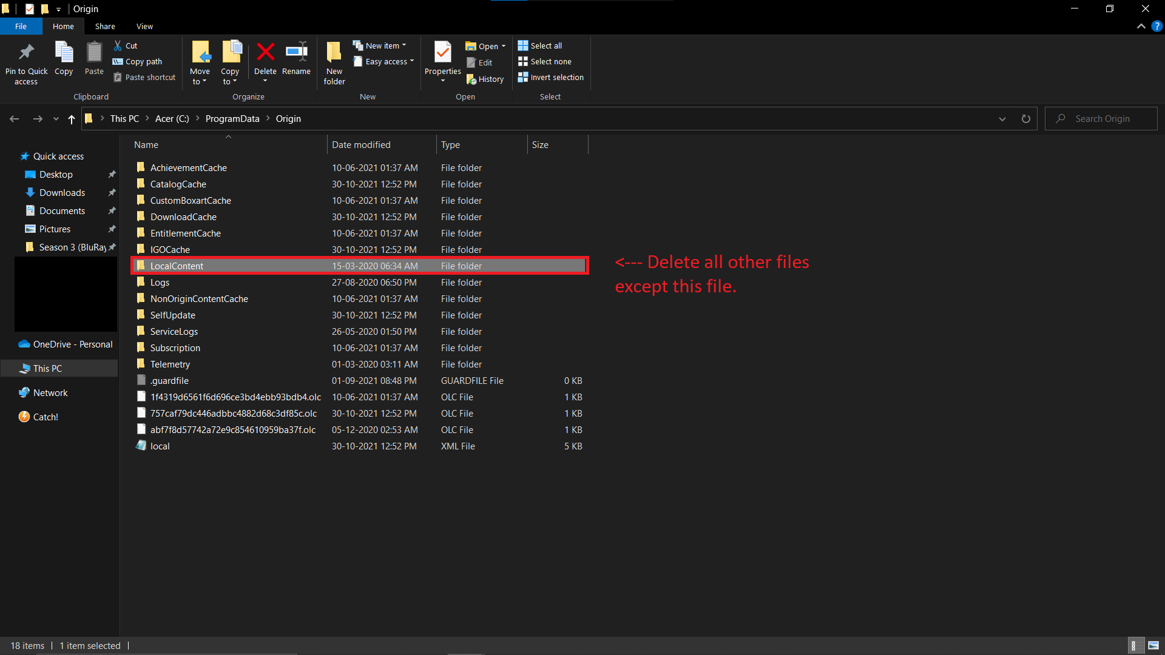Click inside the Search Origin box
This screenshot has width=1165, height=655.
point(1104,118)
